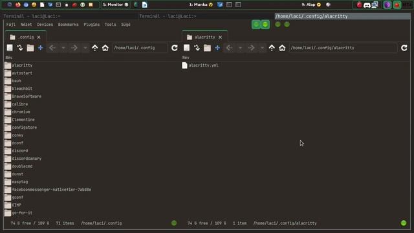Viewport: 414px width, 233px height.
Task: Sort right panel by Név column header
Action: tap(186, 58)
